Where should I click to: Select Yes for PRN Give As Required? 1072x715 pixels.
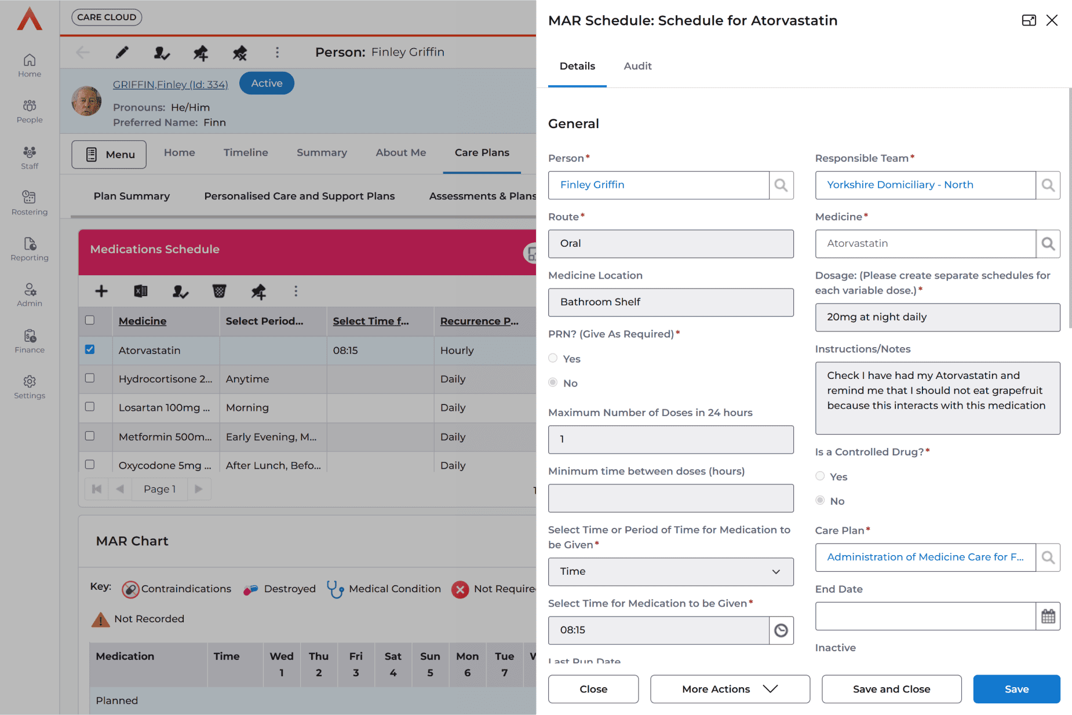(x=553, y=359)
